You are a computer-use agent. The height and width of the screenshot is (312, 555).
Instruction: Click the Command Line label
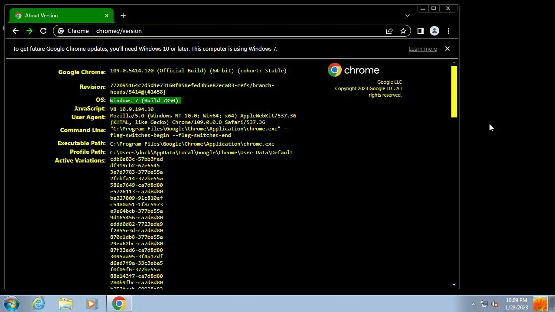click(x=83, y=130)
